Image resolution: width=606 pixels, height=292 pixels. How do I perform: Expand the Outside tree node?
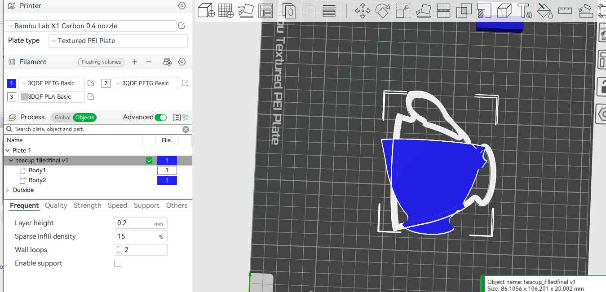tap(8, 190)
